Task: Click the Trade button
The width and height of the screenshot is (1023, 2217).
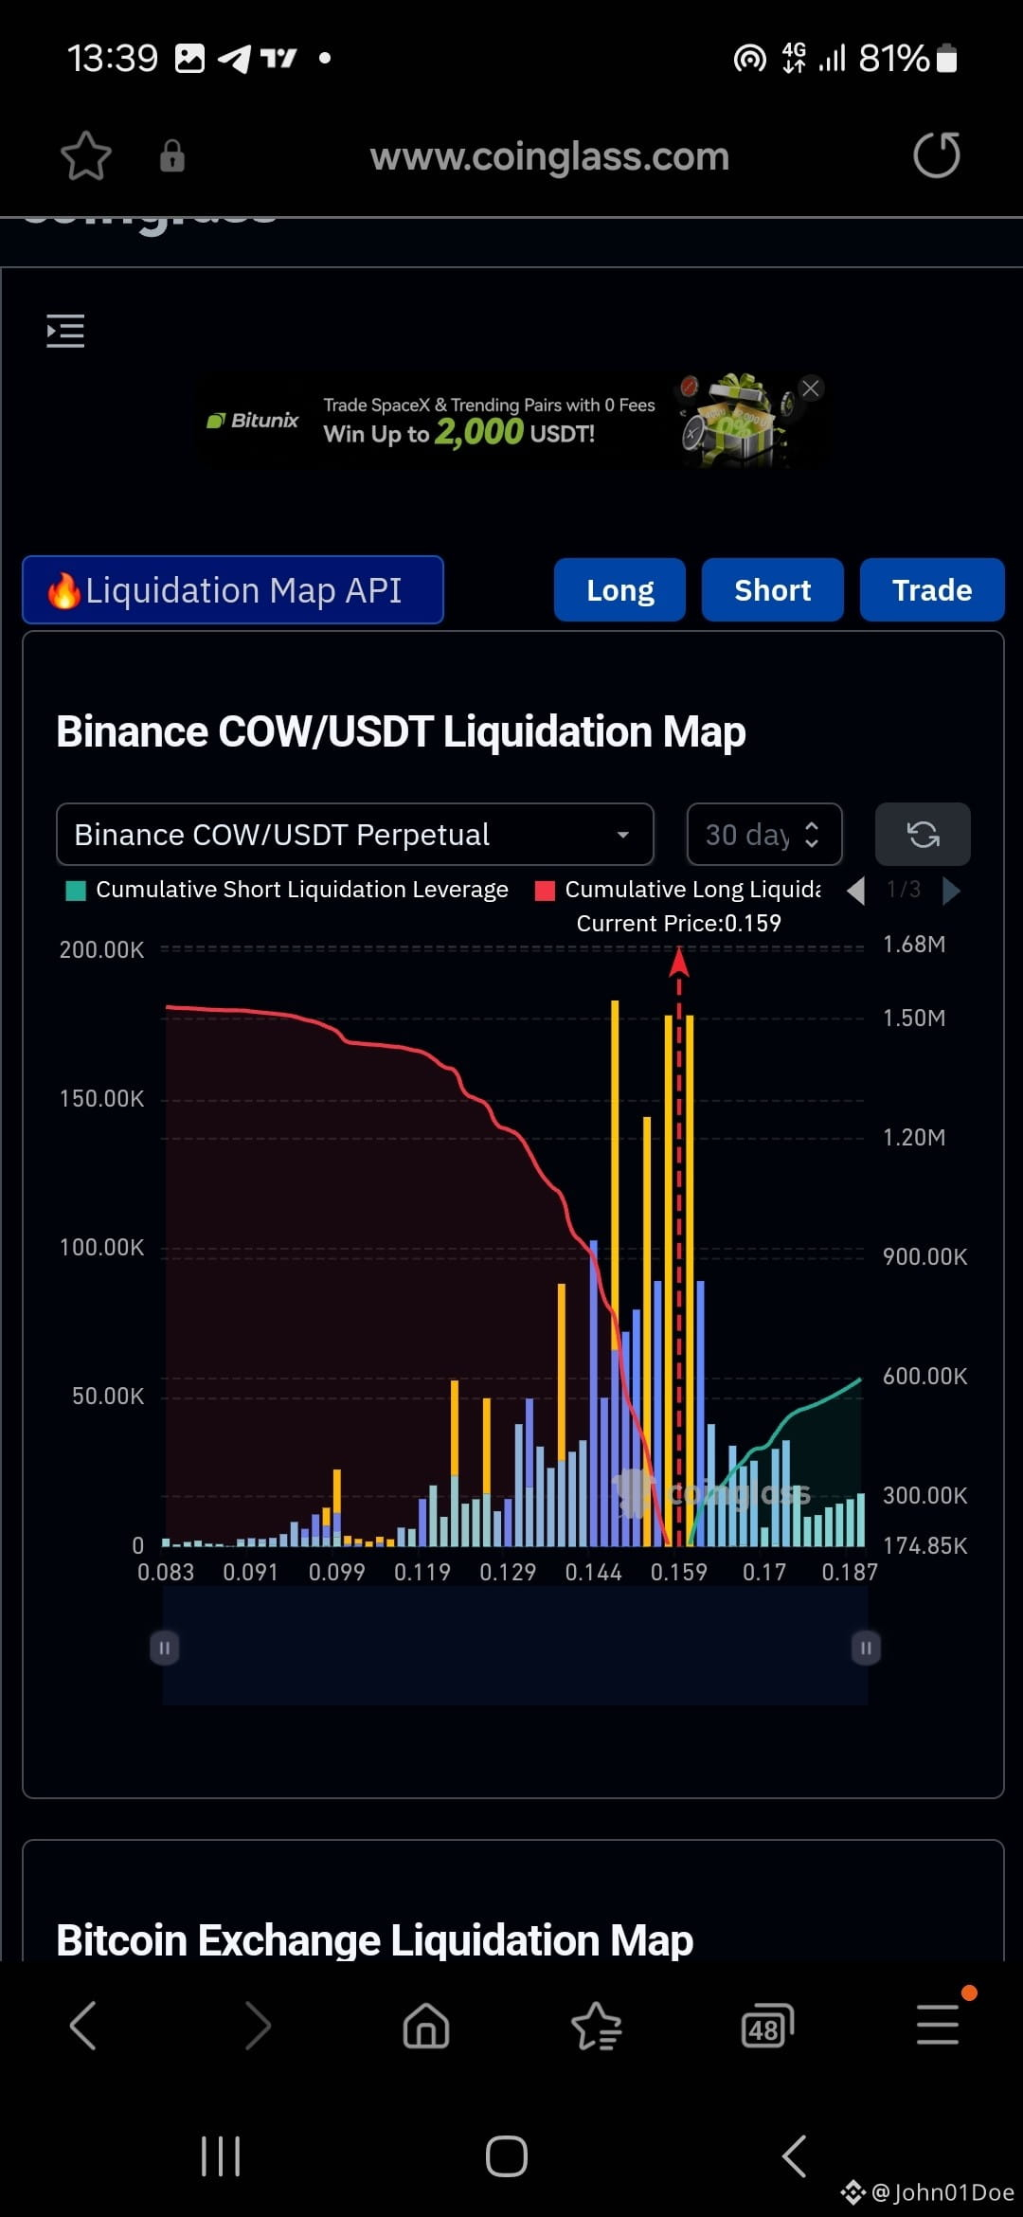Action: 932,589
